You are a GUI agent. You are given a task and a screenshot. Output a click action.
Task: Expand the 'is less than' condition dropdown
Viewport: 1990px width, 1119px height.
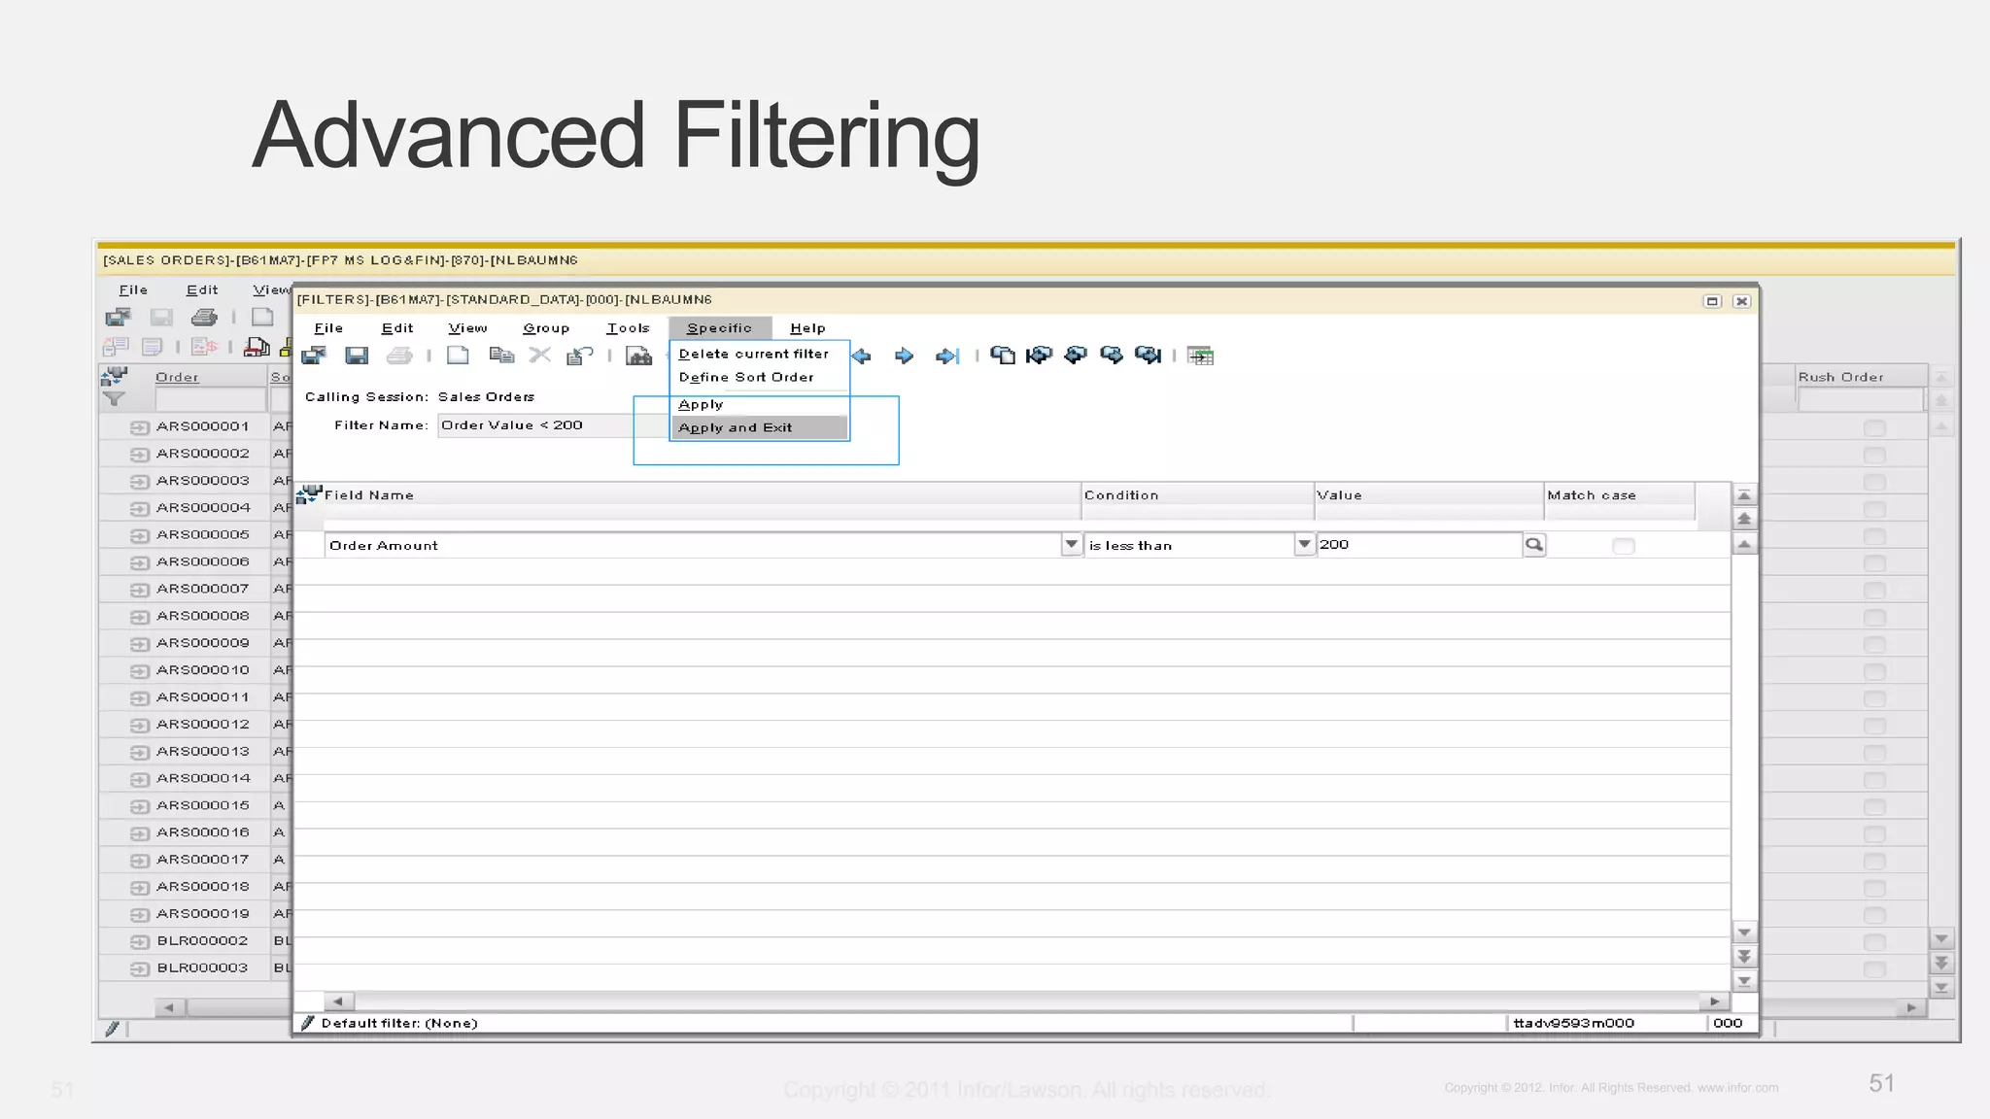[x=1304, y=545]
